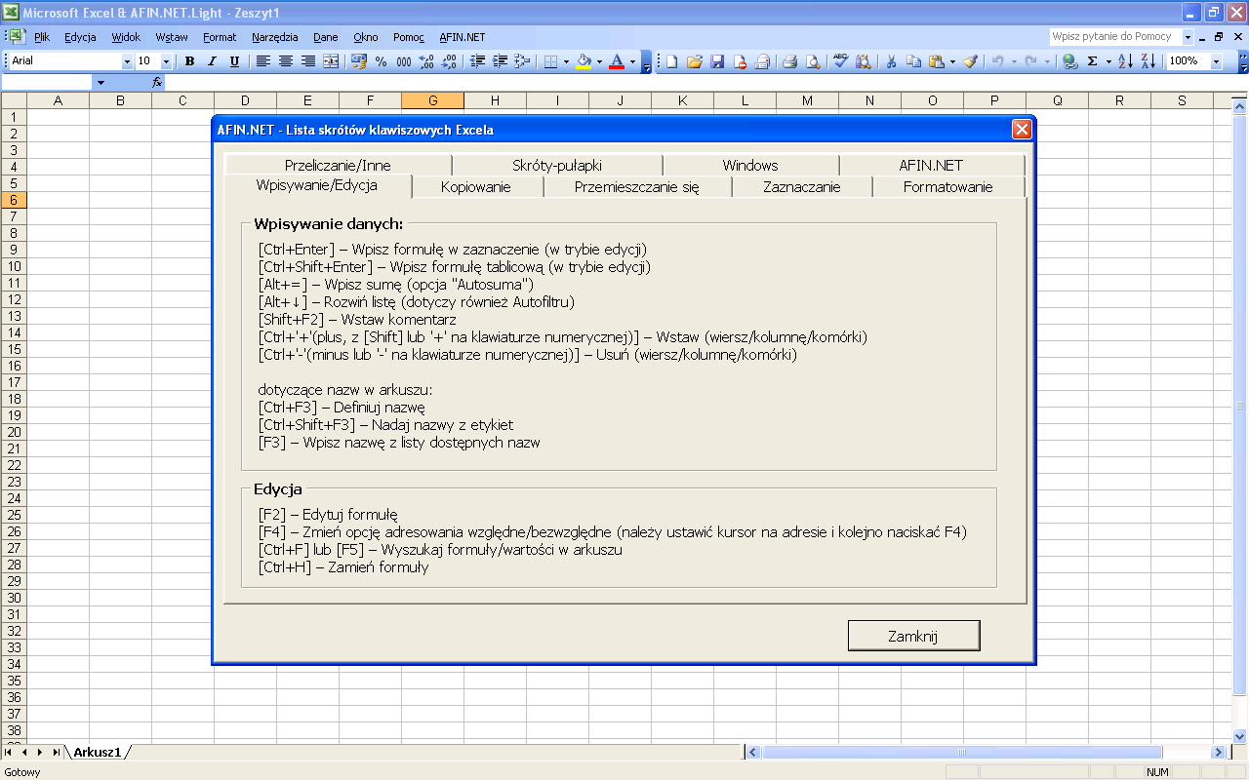Screen dimensions: 1249x780
Task: Open fill color dropdown arrow
Action: [x=599, y=61]
